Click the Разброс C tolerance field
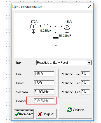This screenshot has height=123, width=101. coord(85,83)
